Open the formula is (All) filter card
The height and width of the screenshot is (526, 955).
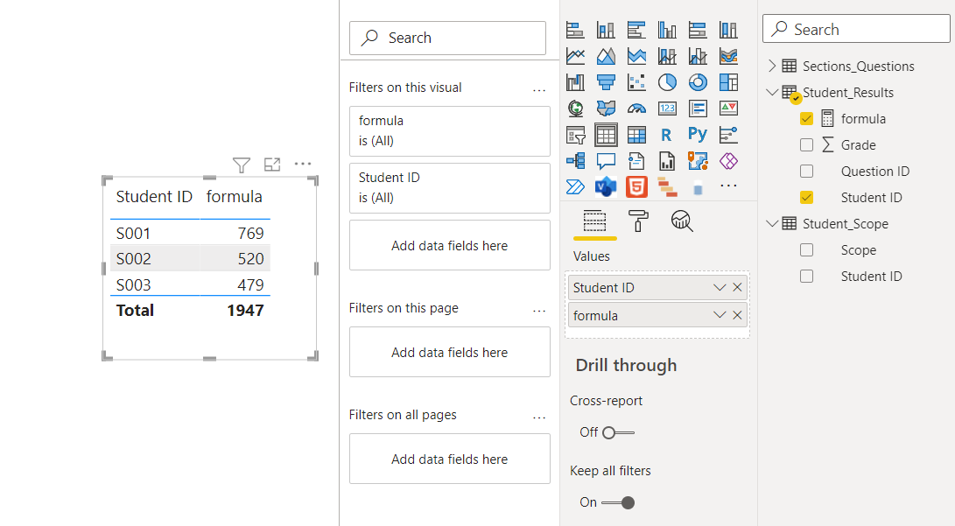pos(449,131)
